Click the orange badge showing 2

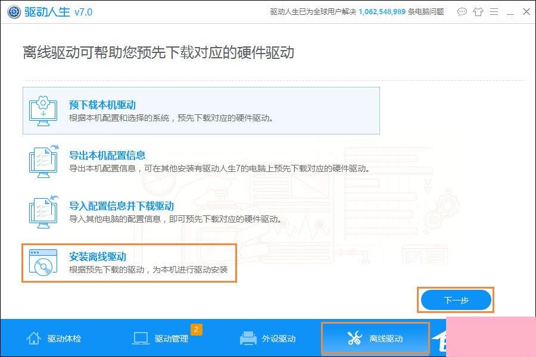click(196, 330)
